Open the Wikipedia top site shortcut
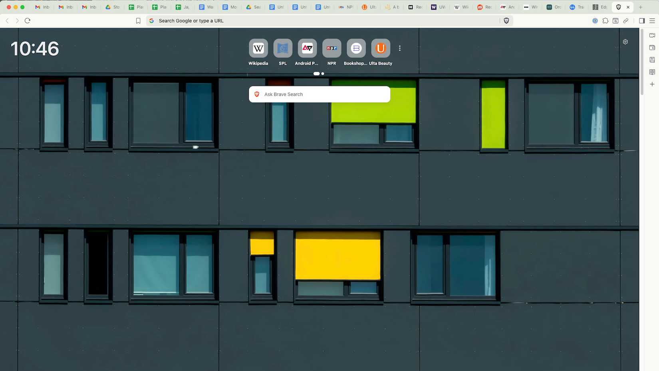Image resolution: width=659 pixels, height=371 pixels. pyautogui.click(x=258, y=49)
